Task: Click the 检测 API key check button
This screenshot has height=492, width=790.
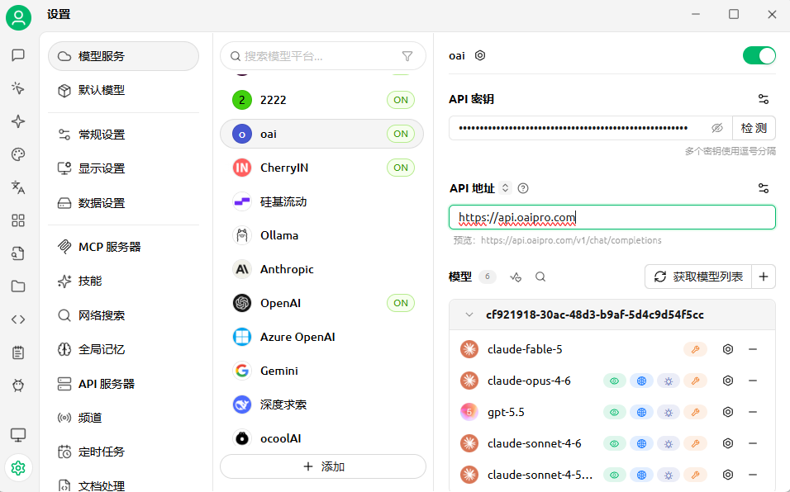Action: point(754,128)
